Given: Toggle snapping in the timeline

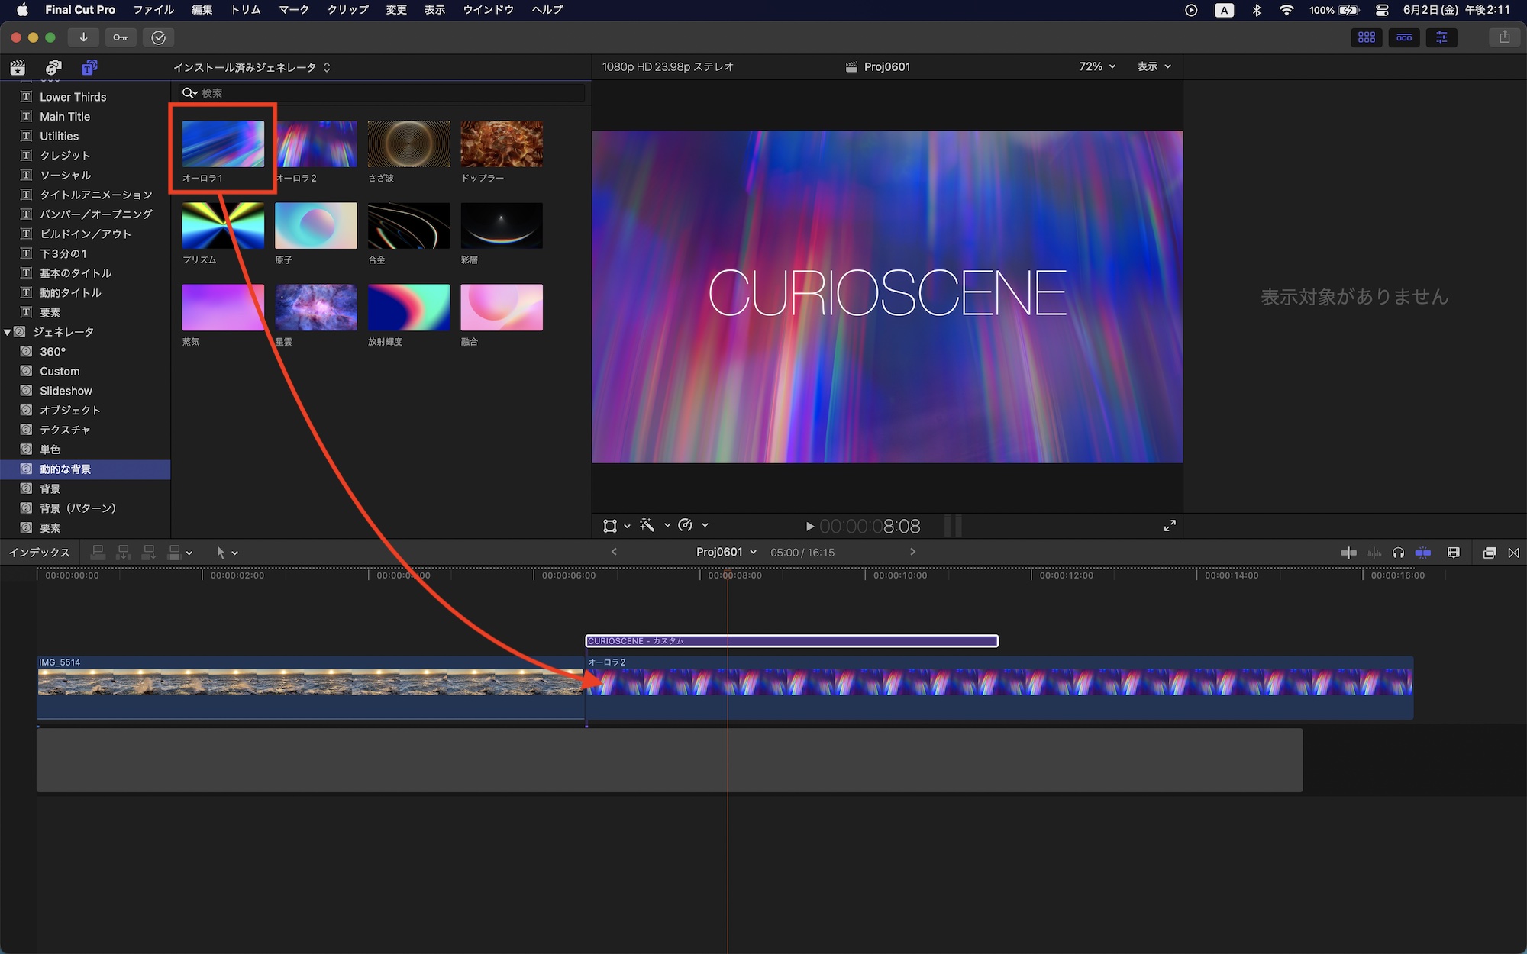Looking at the screenshot, I should coord(1423,553).
